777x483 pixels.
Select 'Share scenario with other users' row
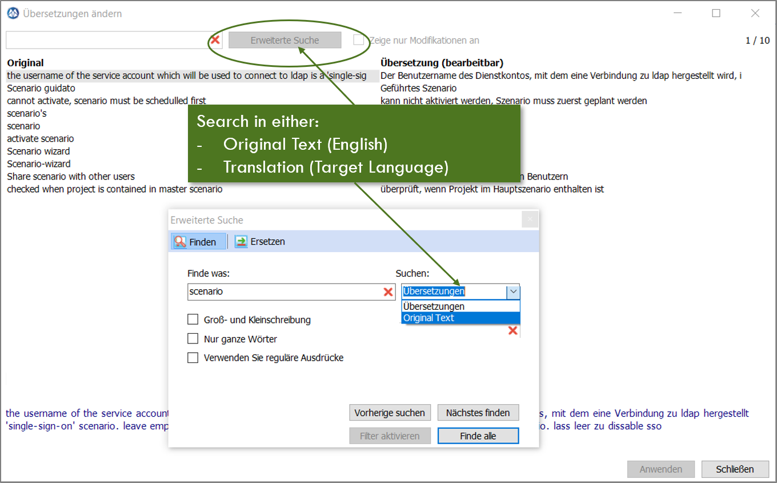point(71,176)
